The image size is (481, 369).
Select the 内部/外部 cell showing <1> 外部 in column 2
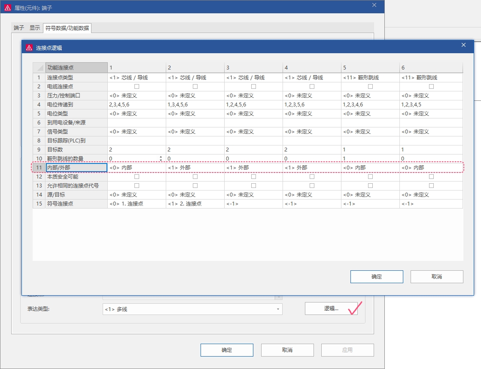(x=195, y=167)
